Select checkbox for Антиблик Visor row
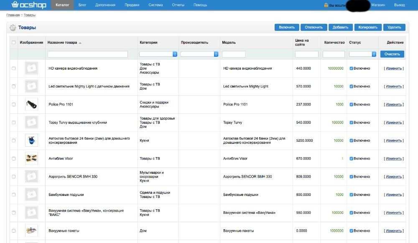The width and height of the screenshot is (418, 243). [x=14, y=158]
